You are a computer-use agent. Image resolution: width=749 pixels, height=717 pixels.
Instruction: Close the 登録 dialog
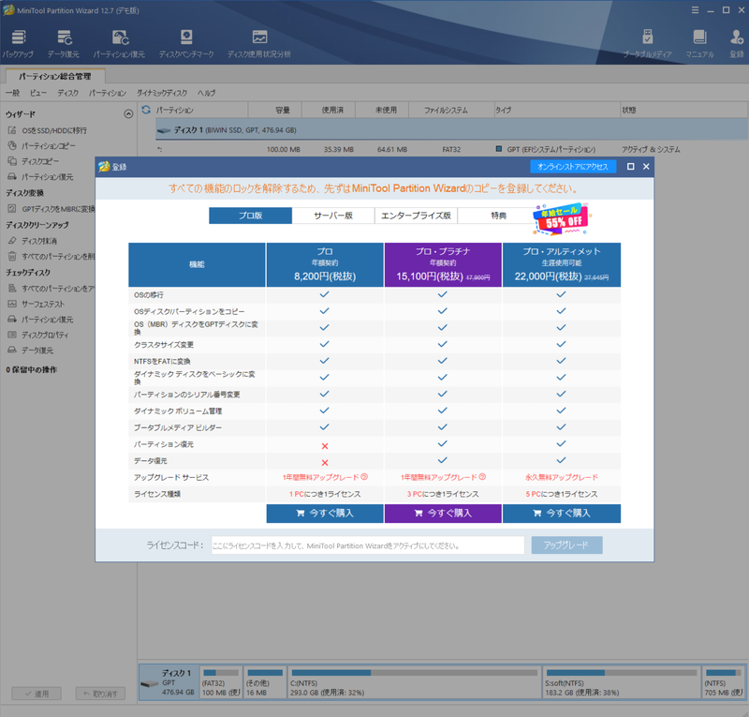pos(646,167)
